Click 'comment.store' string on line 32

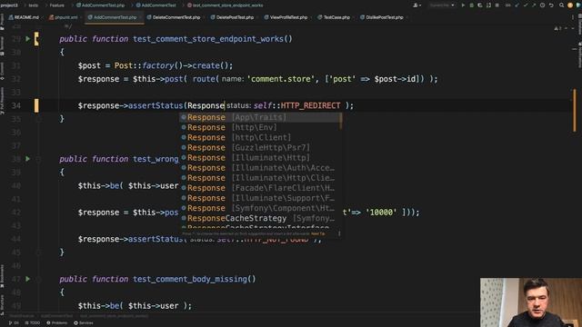pyautogui.click(x=281, y=79)
